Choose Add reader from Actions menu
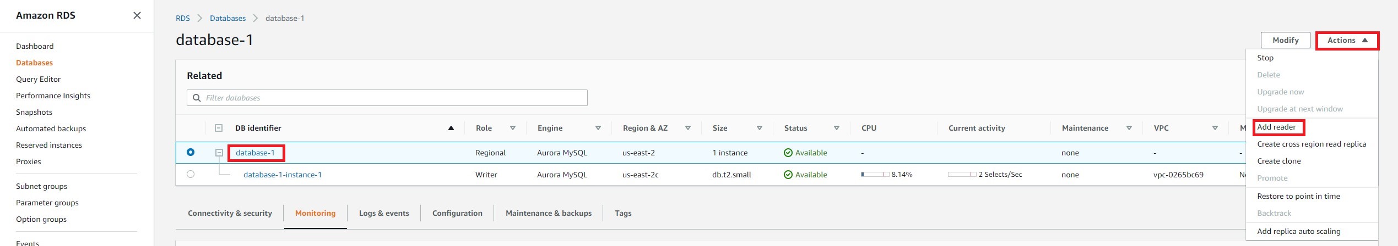 tap(1276, 127)
